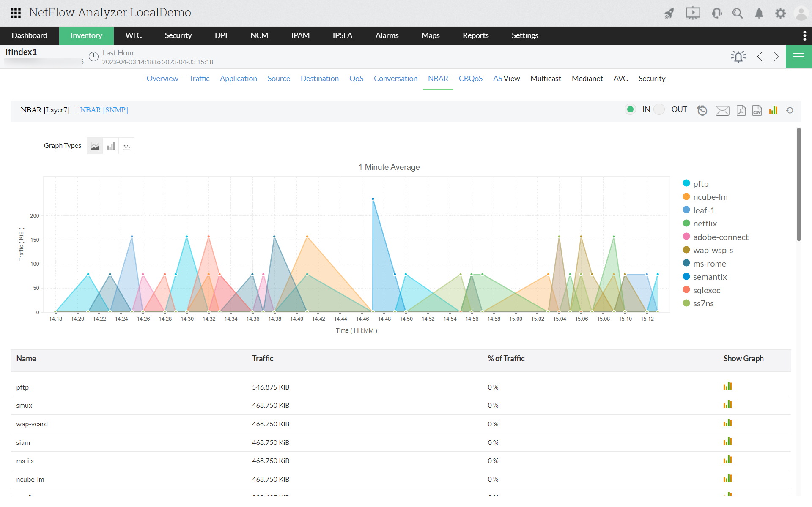812x507 pixels.
Task: Select the CBQoS tab
Action: click(470, 78)
